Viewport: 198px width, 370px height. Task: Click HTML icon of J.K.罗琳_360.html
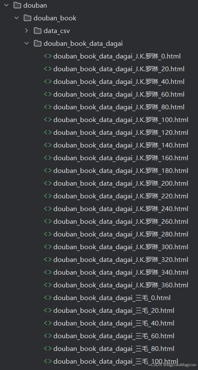tap(48, 285)
